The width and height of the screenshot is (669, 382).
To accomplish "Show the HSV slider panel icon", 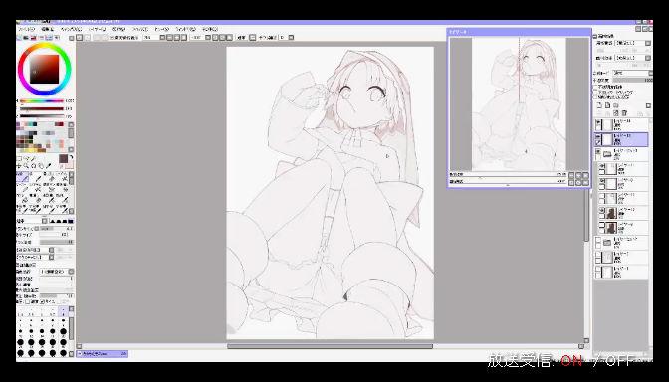I will pos(34,38).
